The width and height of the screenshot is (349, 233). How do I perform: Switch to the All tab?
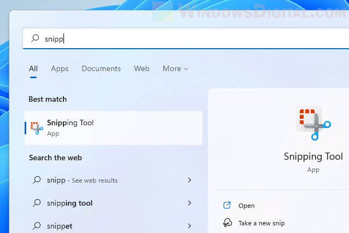click(x=33, y=68)
